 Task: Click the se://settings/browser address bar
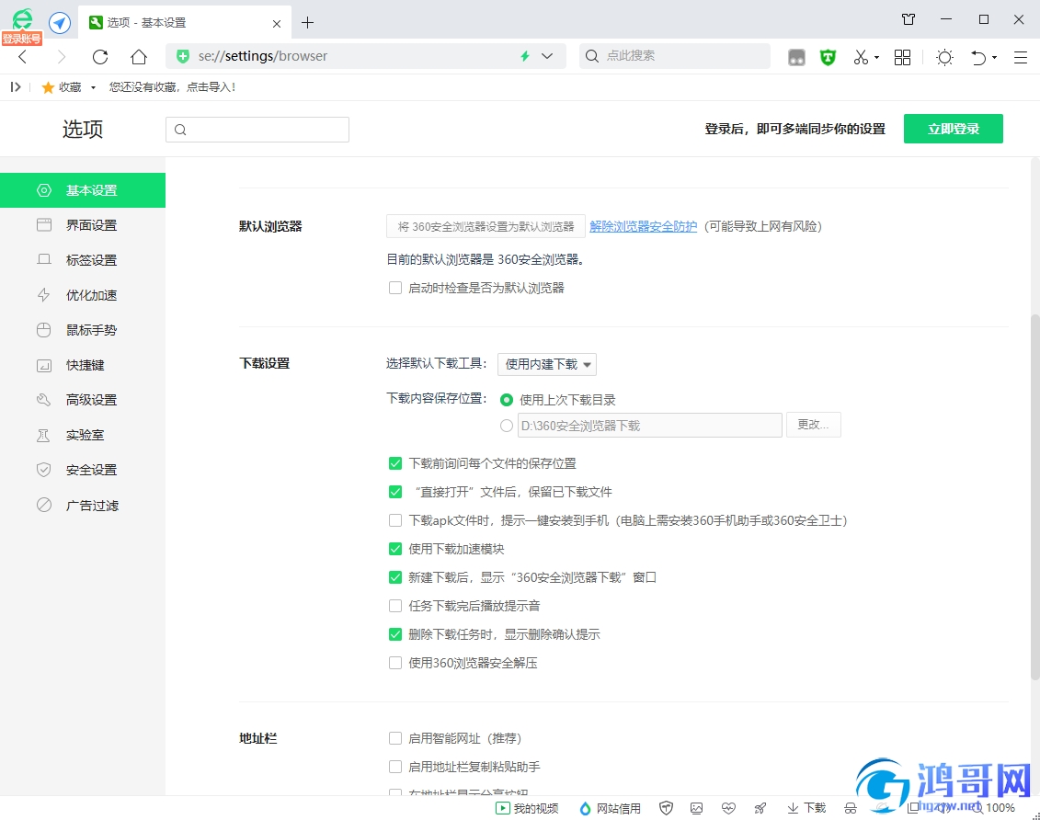366,56
